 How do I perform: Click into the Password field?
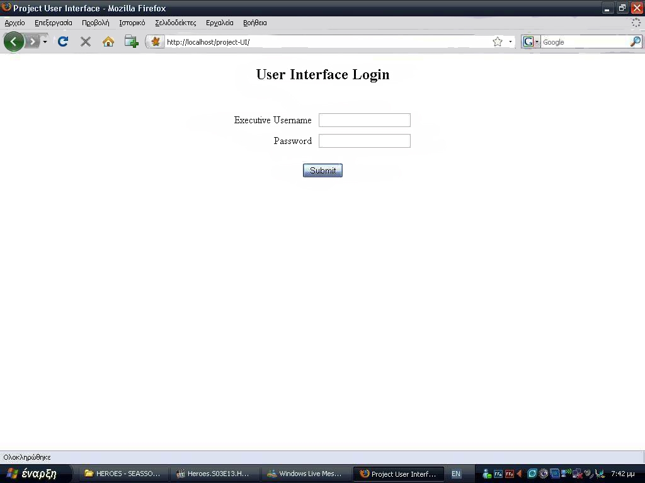[x=364, y=141]
